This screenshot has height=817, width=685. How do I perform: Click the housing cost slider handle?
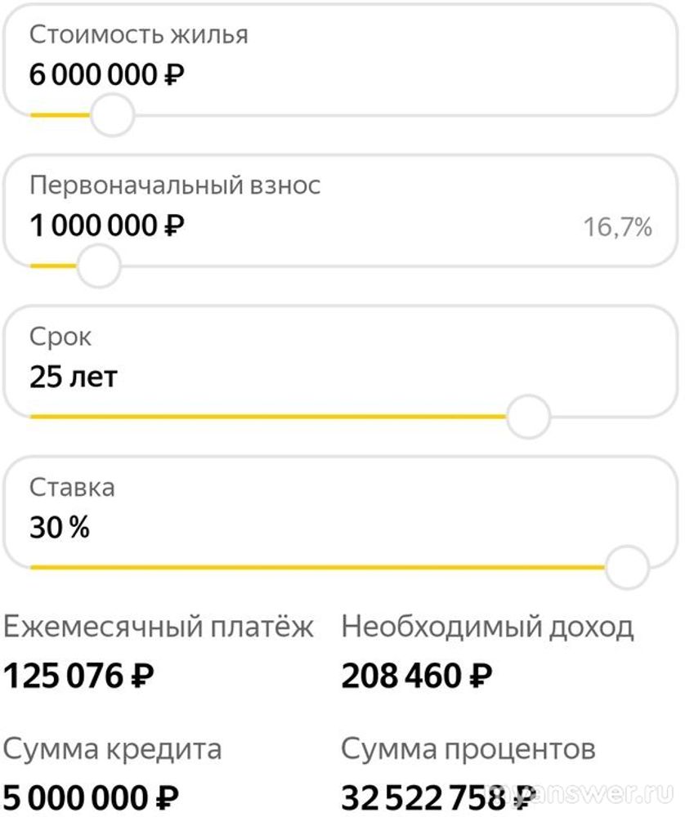111,115
